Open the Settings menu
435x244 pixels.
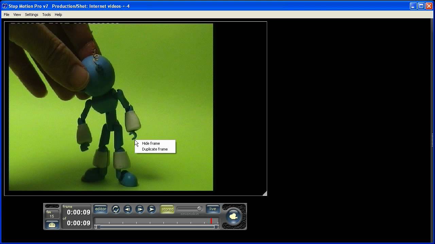tap(31, 15)
